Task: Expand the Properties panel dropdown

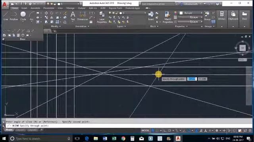Action: click(181, 26)
